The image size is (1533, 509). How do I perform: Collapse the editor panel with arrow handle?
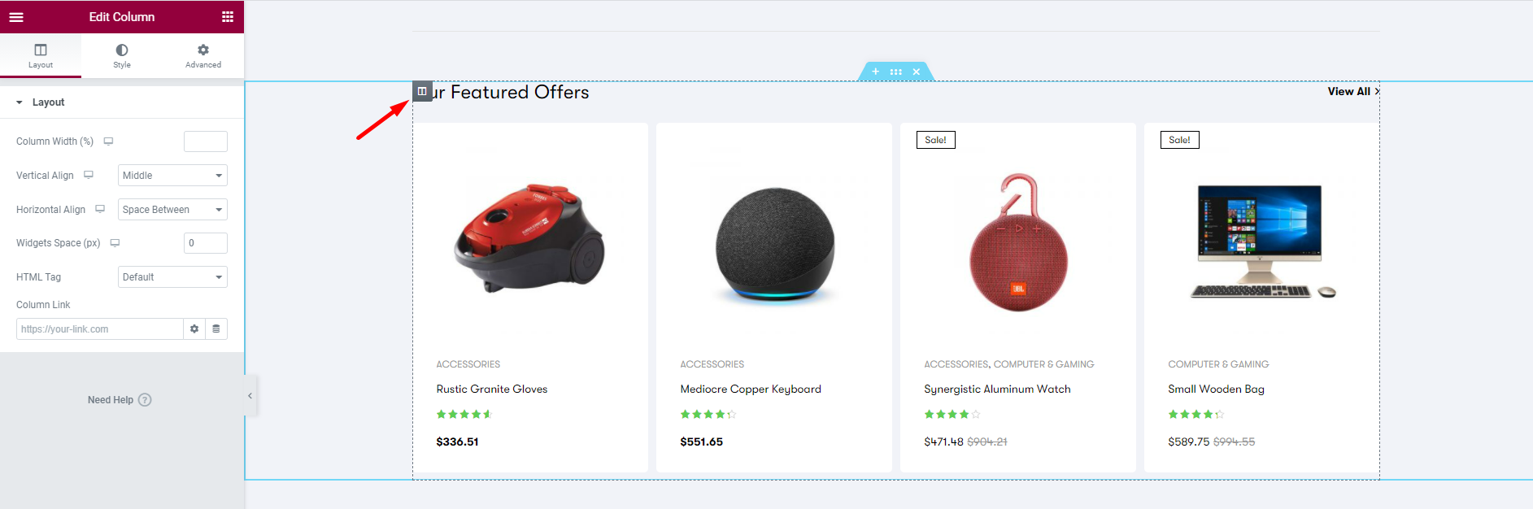pyautogui.click(x=250, y=396)
